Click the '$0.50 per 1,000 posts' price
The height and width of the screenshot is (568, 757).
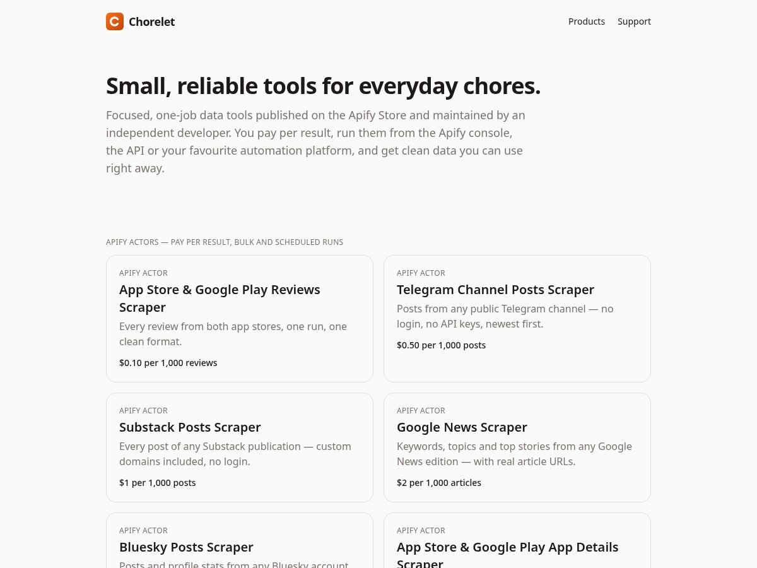pyautogui.click(x=441, y=345)
